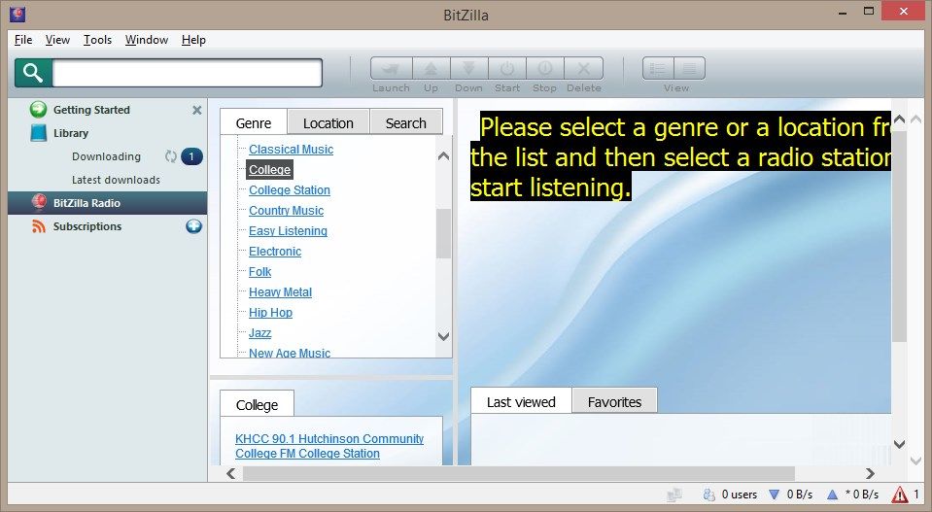The width and height of the screenshot is (932, 512).
Task: Select the Jazz genre
Action: click(259, 333)
